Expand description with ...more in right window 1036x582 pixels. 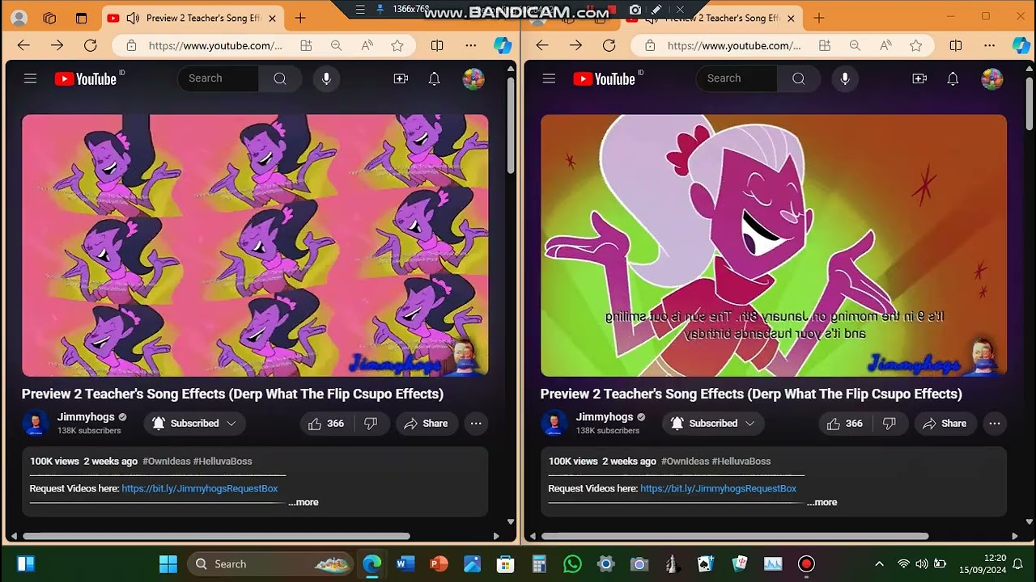coord(822,502)
